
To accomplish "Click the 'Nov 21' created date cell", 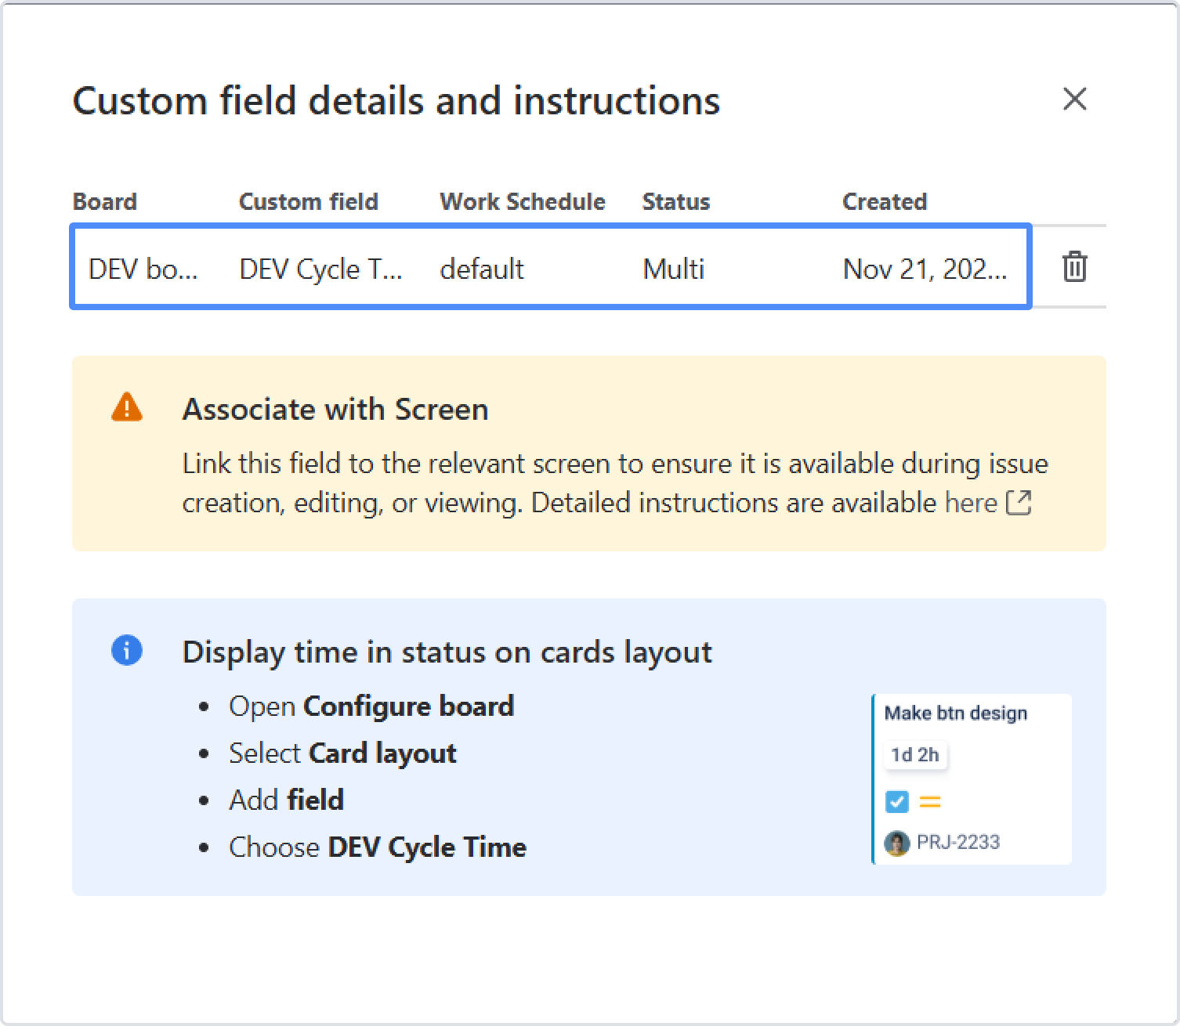I will tap(925, 269).
